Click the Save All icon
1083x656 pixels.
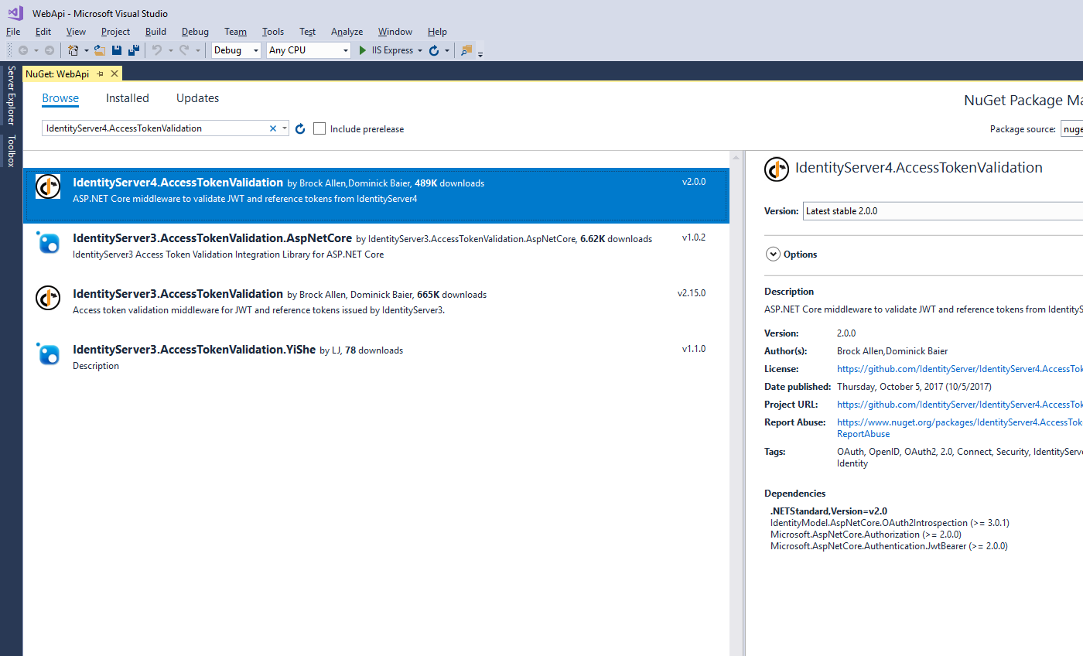point(134,50)
